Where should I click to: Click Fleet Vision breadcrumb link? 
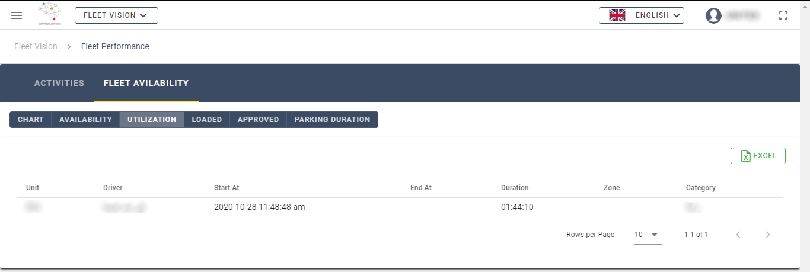pos(36,46)
